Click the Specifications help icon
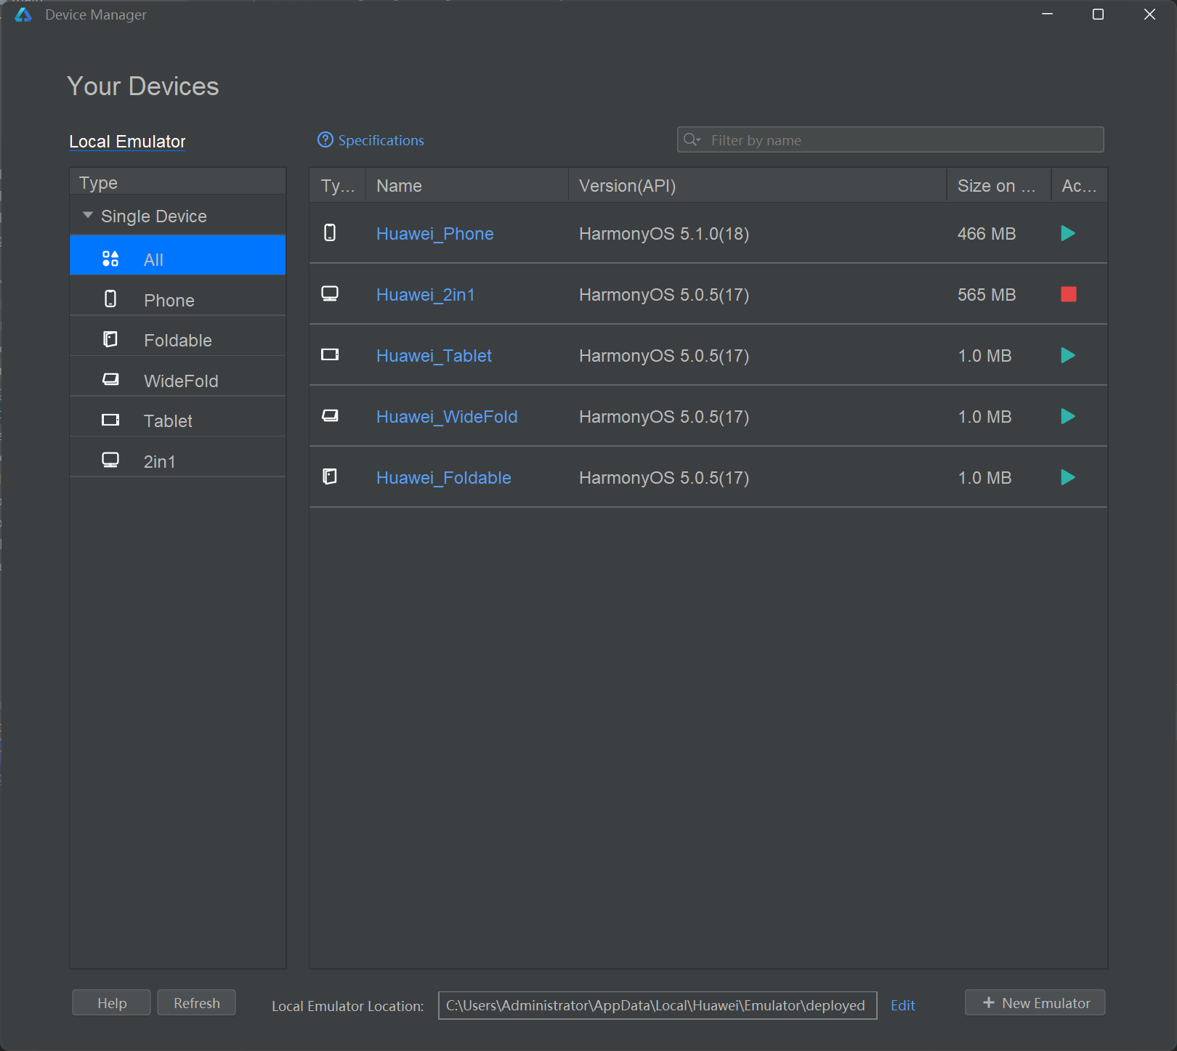The image size is (1177, 1051). tap(325, 139)
